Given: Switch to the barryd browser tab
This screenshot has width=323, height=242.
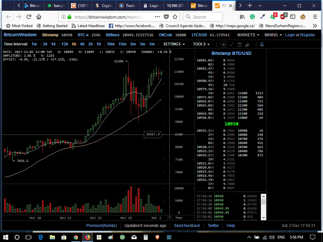Looking at the screenshot, I should tap(56, 6).
